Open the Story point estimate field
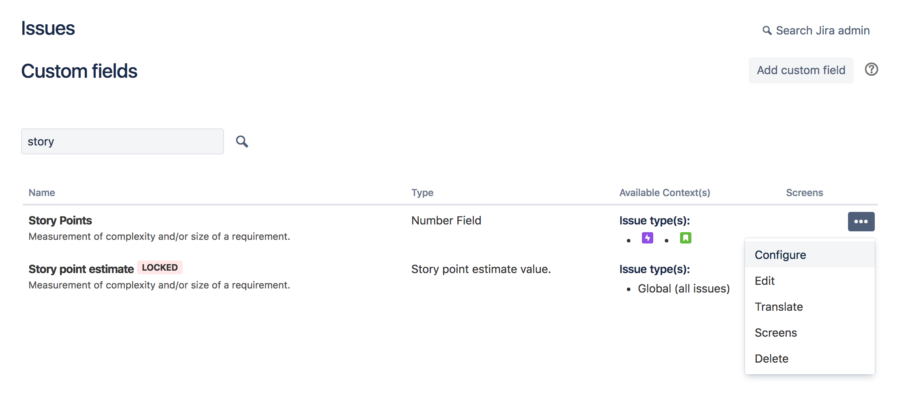Viewport: 904px width, 393px height. (x=80, y=269)
